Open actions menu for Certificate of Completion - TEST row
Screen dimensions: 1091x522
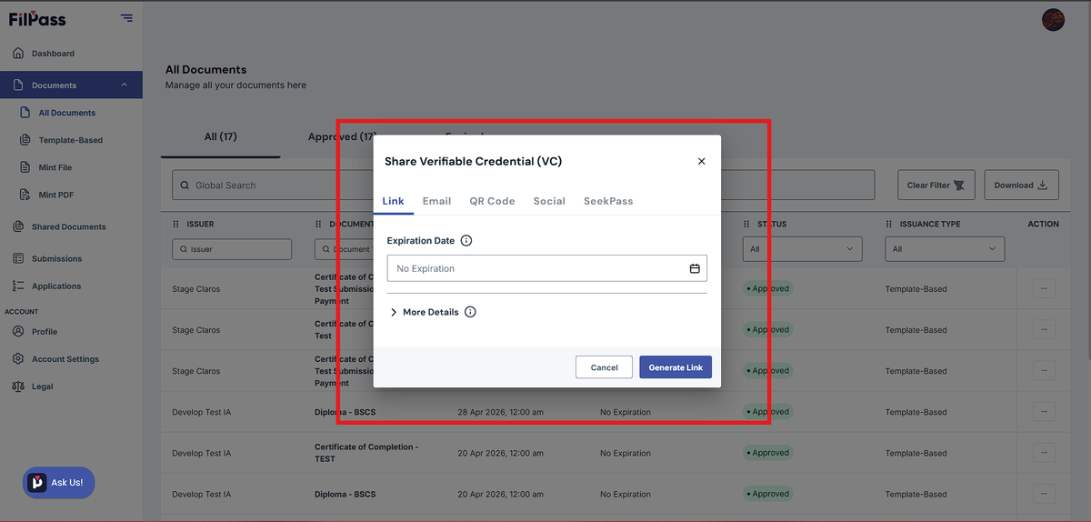[1044, 453]
